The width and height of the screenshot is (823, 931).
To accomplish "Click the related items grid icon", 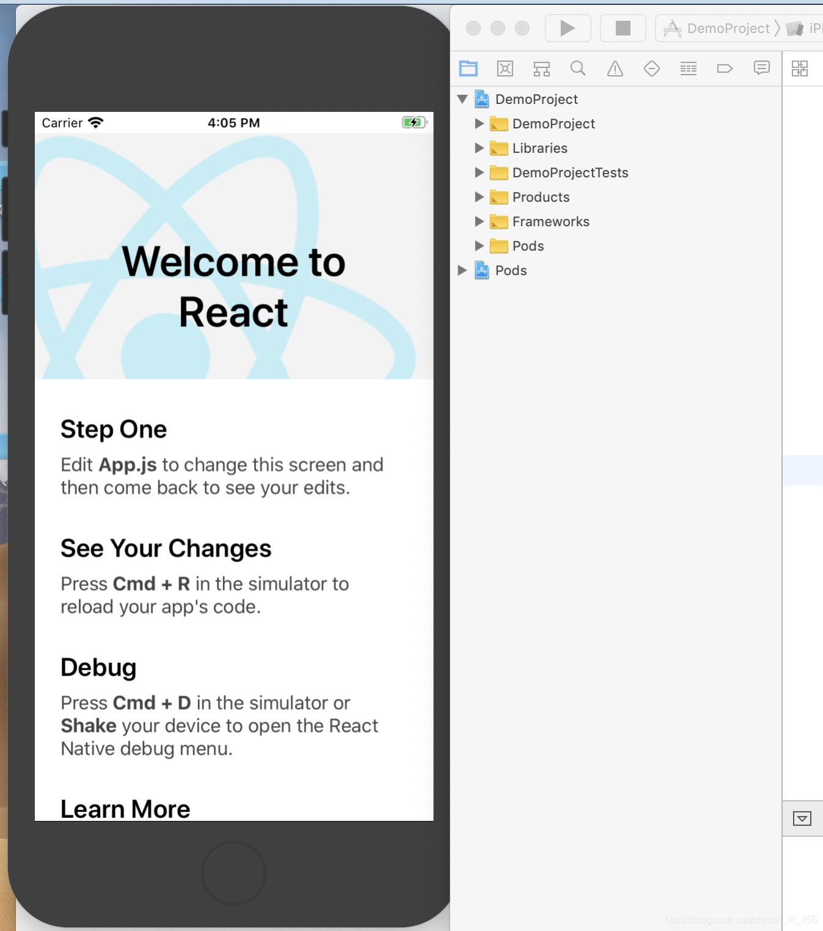I will pyautogui.click(x=800, y=68).
